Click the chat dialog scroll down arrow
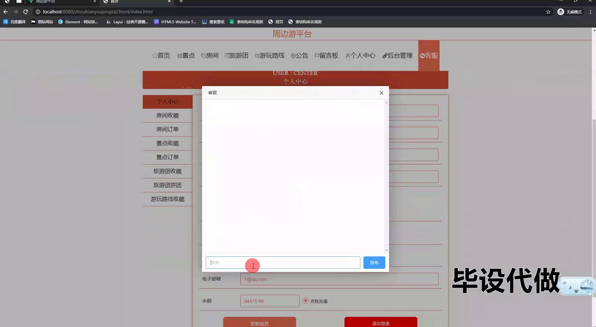The image size is (596, 327). 386,250
